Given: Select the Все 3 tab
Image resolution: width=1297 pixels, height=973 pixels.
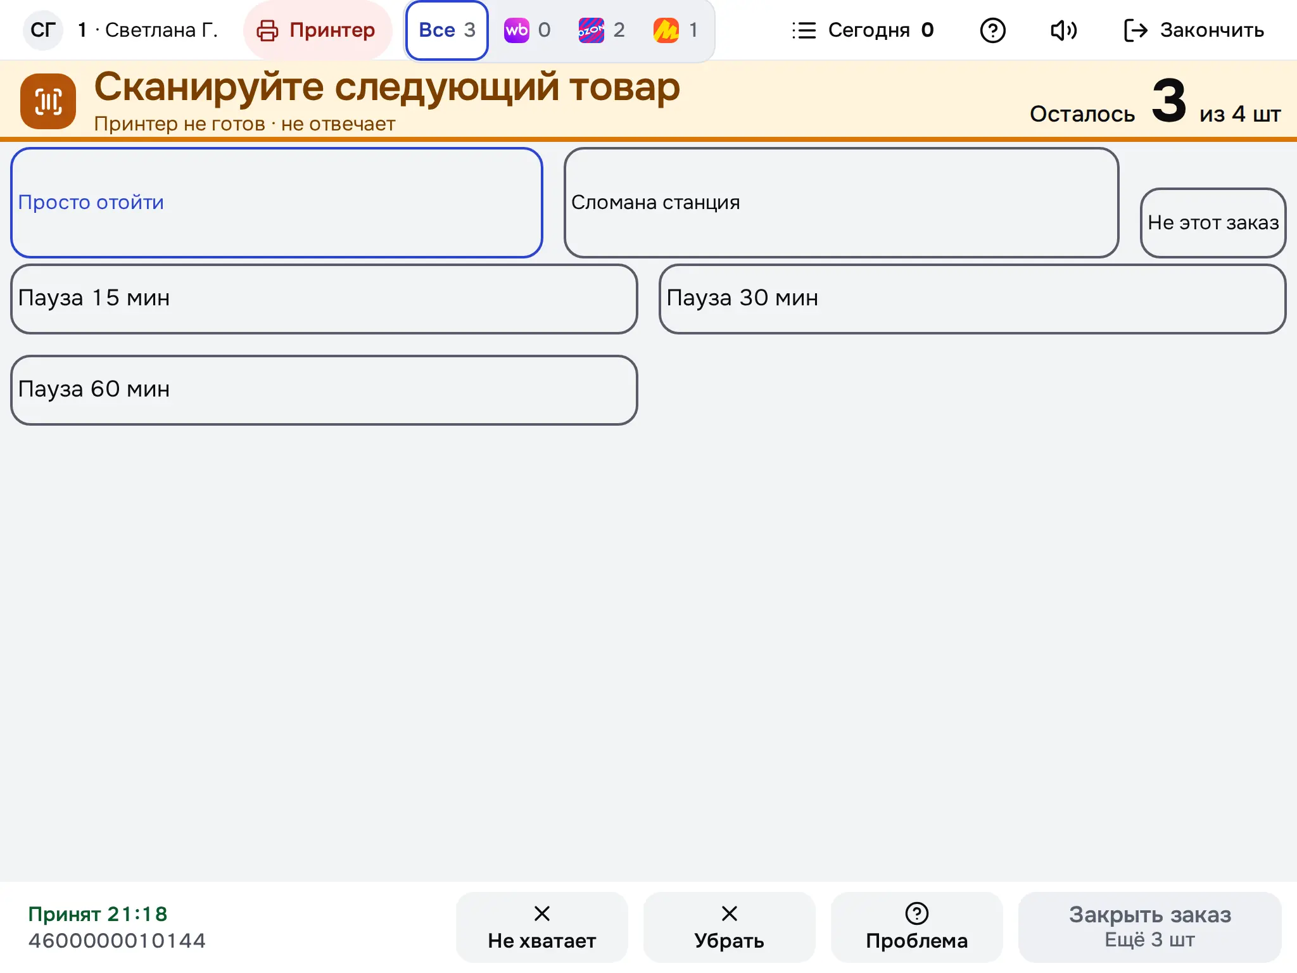Looking at the screenshot, I should click(447, 30).
